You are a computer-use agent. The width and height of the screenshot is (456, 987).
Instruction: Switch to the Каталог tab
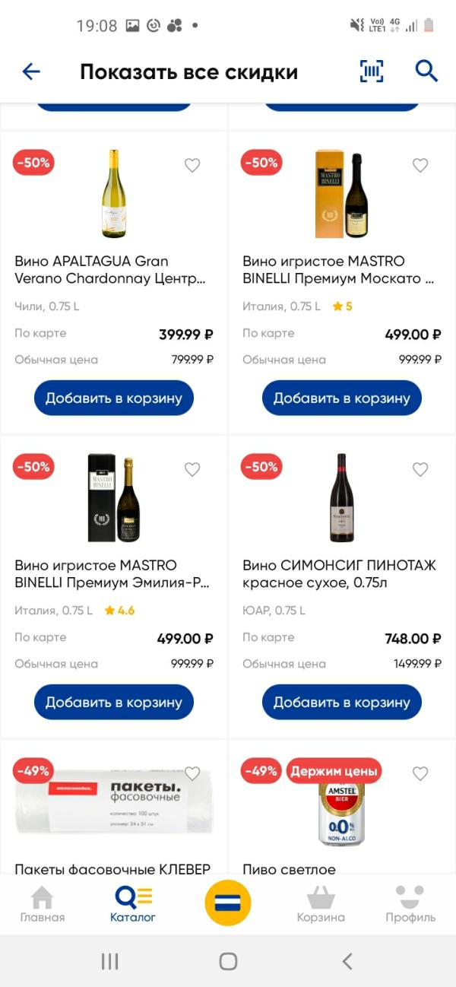tap(133, 904)
